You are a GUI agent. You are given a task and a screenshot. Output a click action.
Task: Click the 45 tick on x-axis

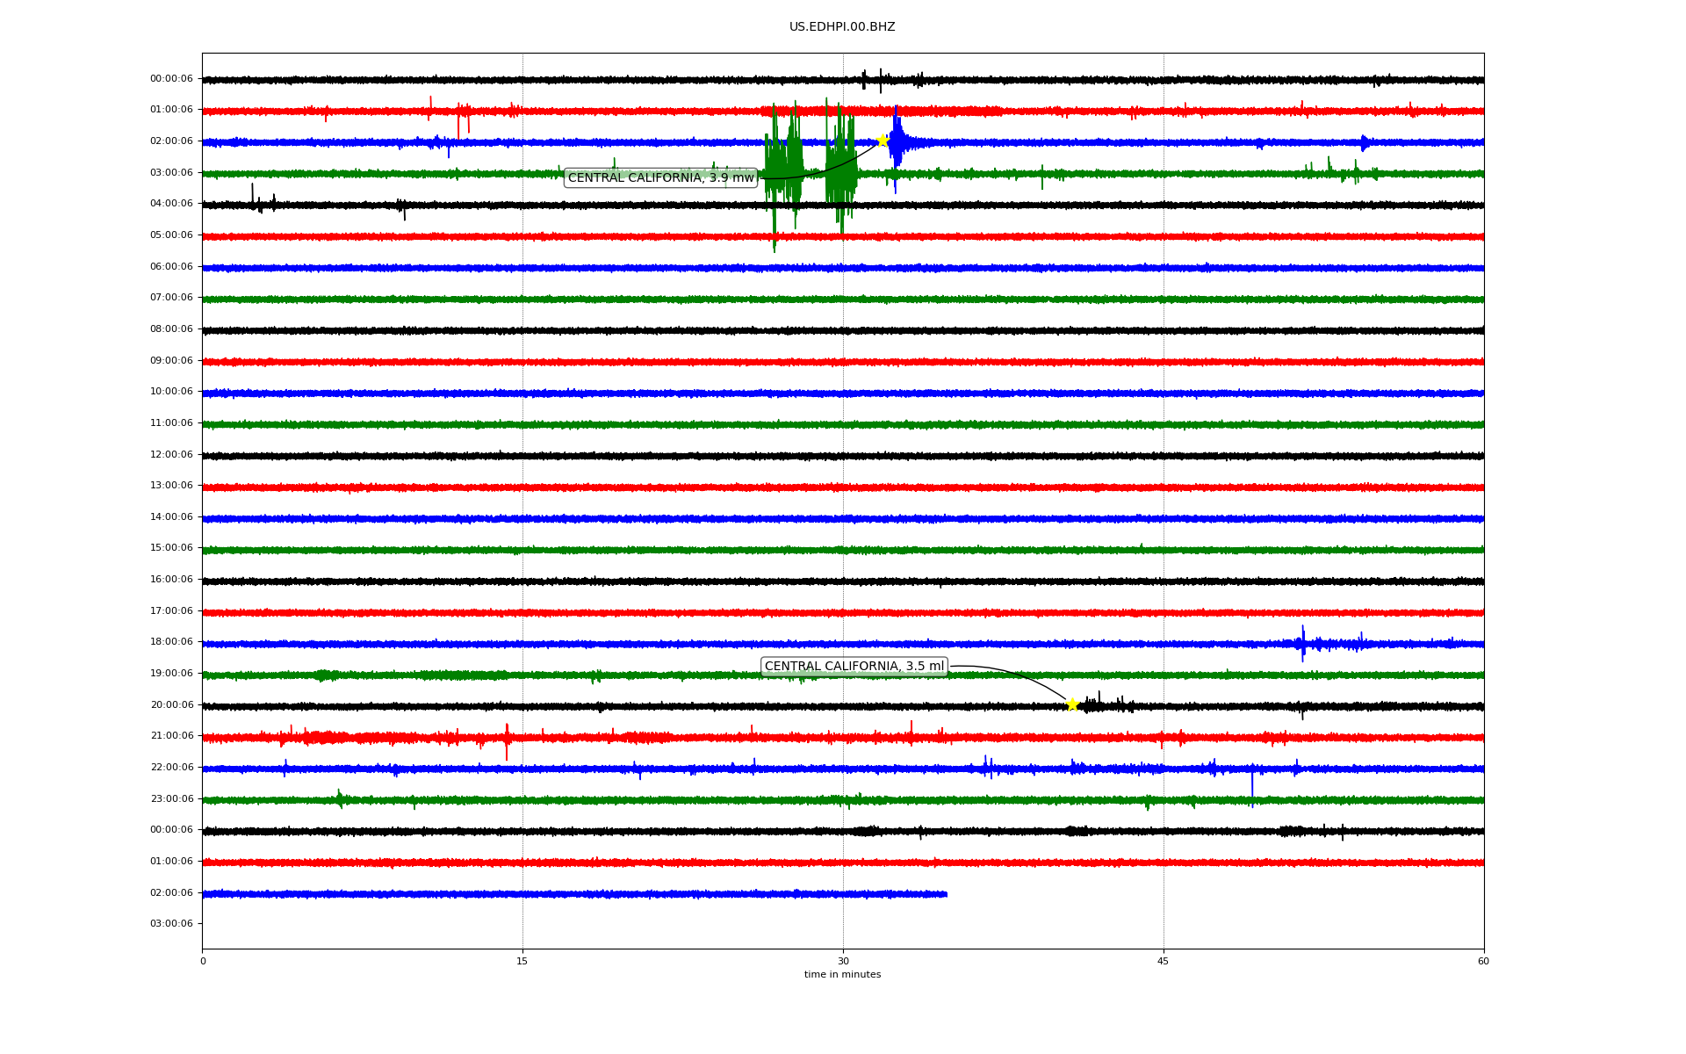1164,961
